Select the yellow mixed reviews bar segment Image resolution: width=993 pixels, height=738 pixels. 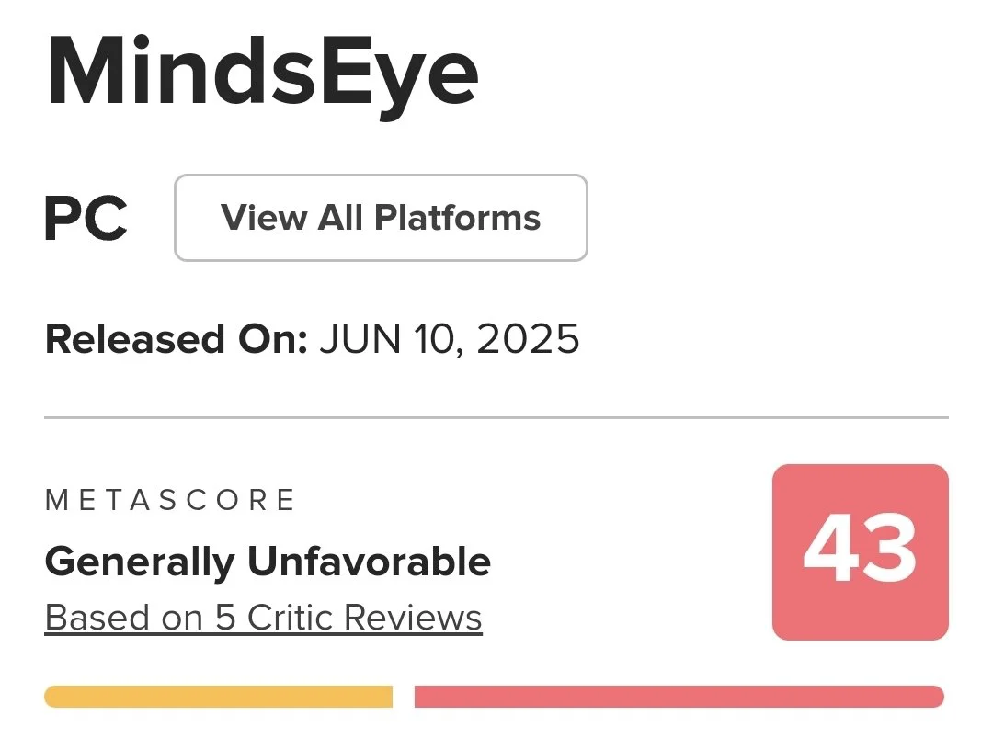click(218, 697)
